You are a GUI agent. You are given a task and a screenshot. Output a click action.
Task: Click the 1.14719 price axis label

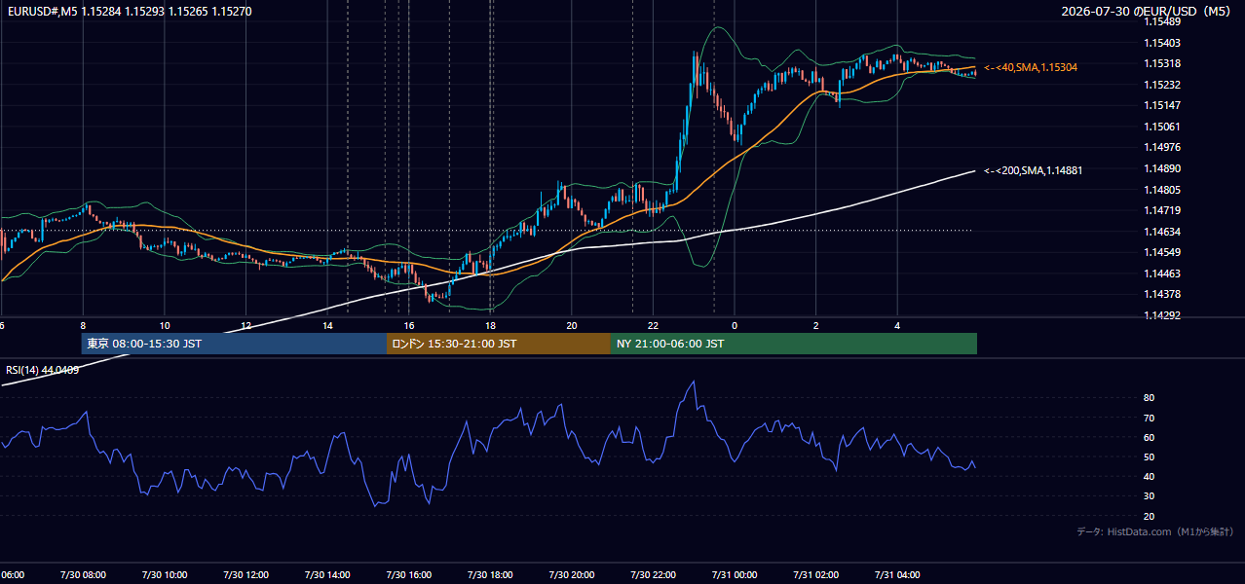(1161, 210)
